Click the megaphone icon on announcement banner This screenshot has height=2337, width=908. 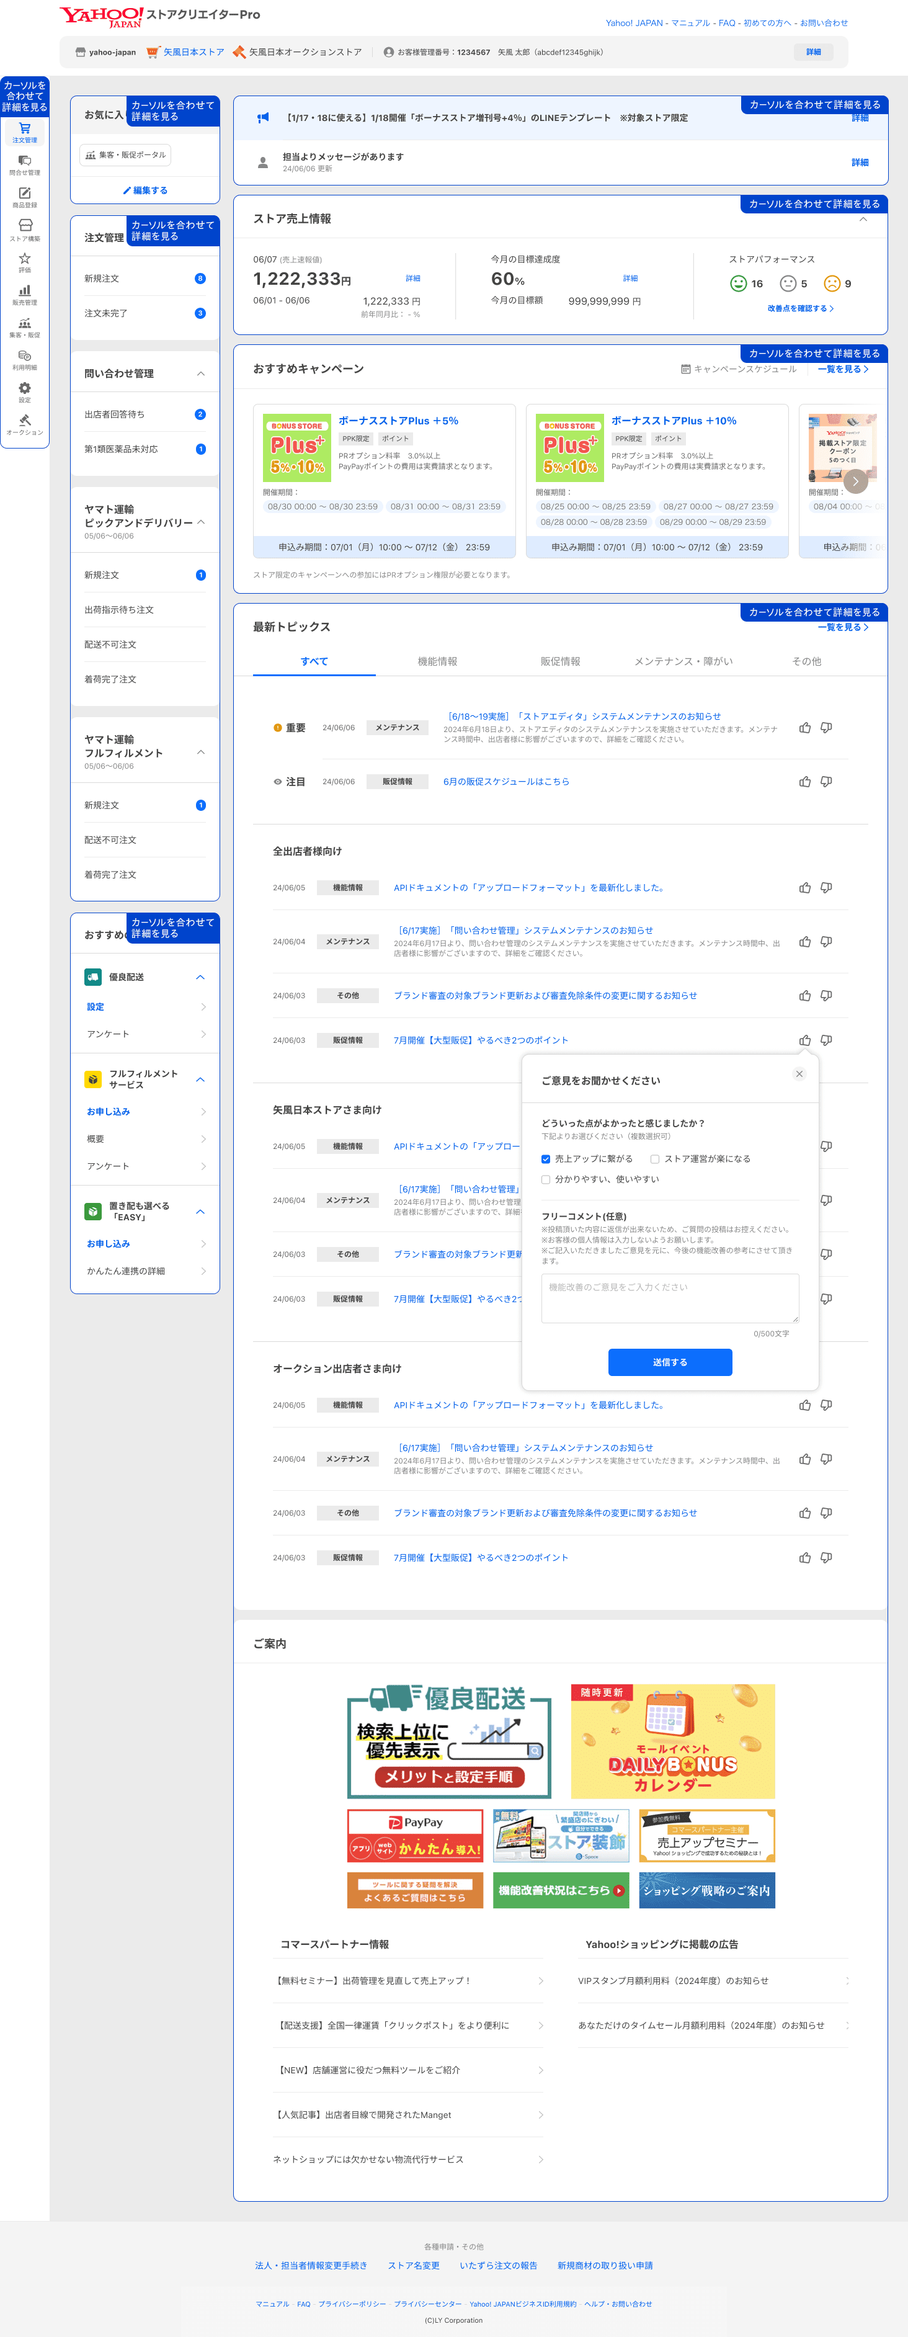(x=263, y=117)
